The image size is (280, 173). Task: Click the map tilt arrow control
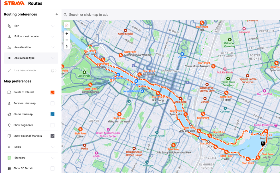coord(66,46)
